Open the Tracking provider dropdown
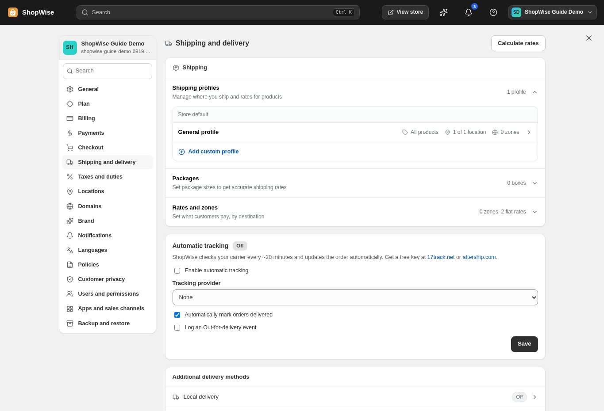604x411 pixels. click(355, 297)
